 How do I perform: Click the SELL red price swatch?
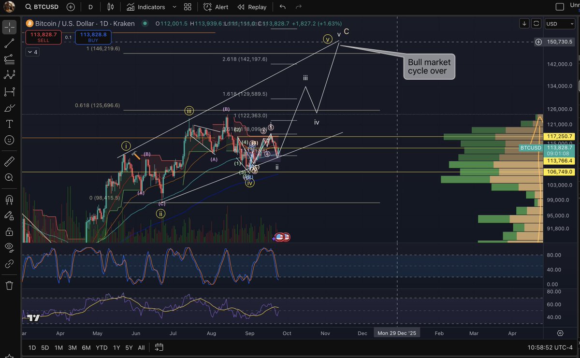[43, 37]
